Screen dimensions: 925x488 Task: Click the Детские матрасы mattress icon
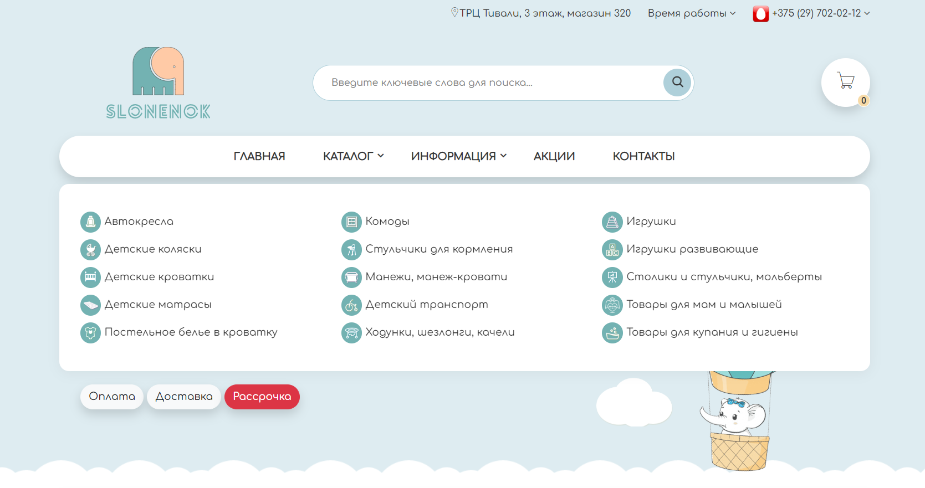click(90, 305)
